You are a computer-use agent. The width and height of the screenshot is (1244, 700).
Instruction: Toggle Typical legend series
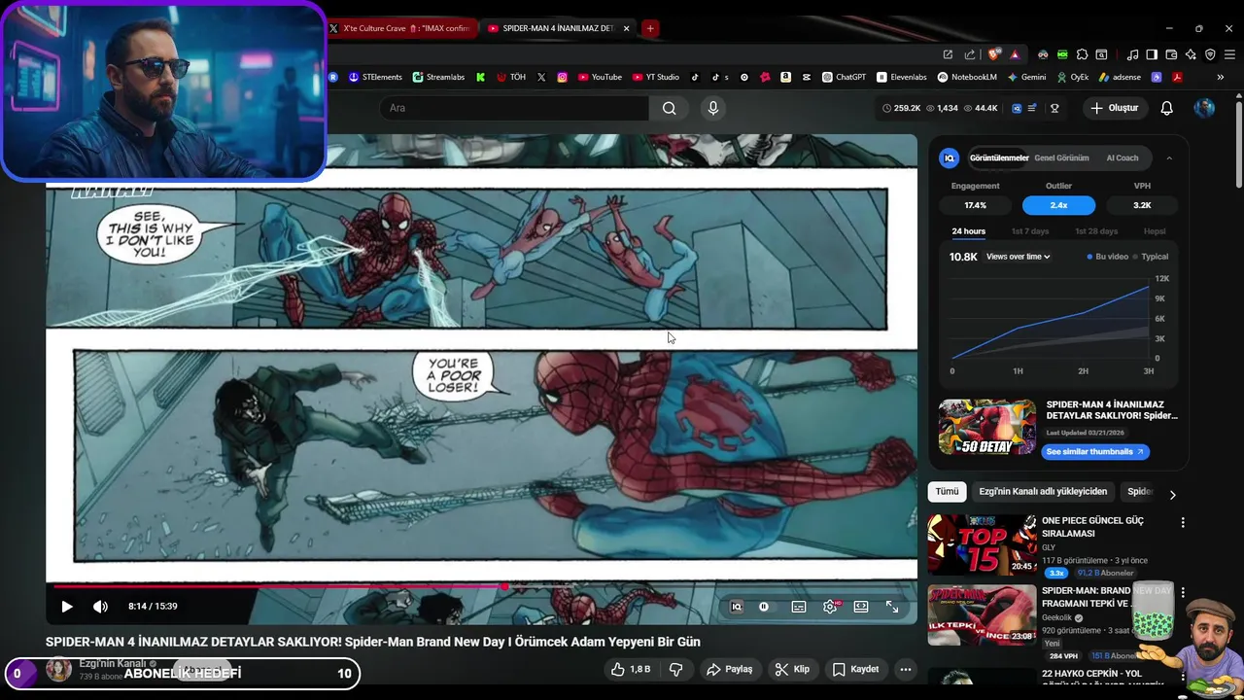1151,257
